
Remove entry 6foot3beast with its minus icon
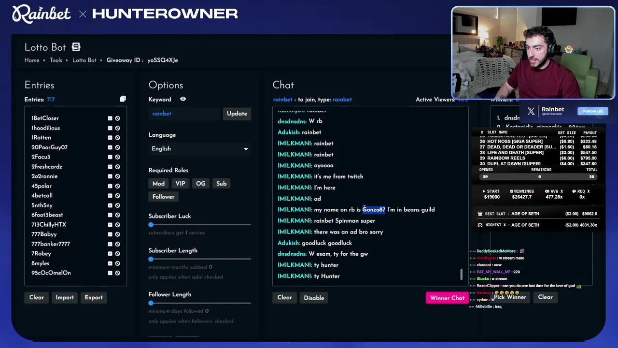pyautogui.click(x=110, y=215)
